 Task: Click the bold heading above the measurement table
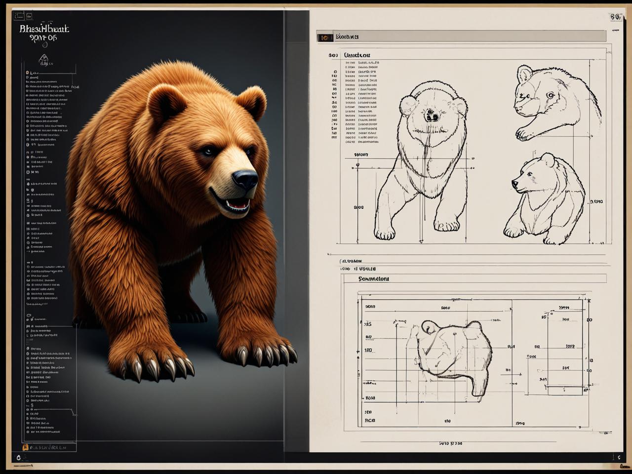click(357, 55)
